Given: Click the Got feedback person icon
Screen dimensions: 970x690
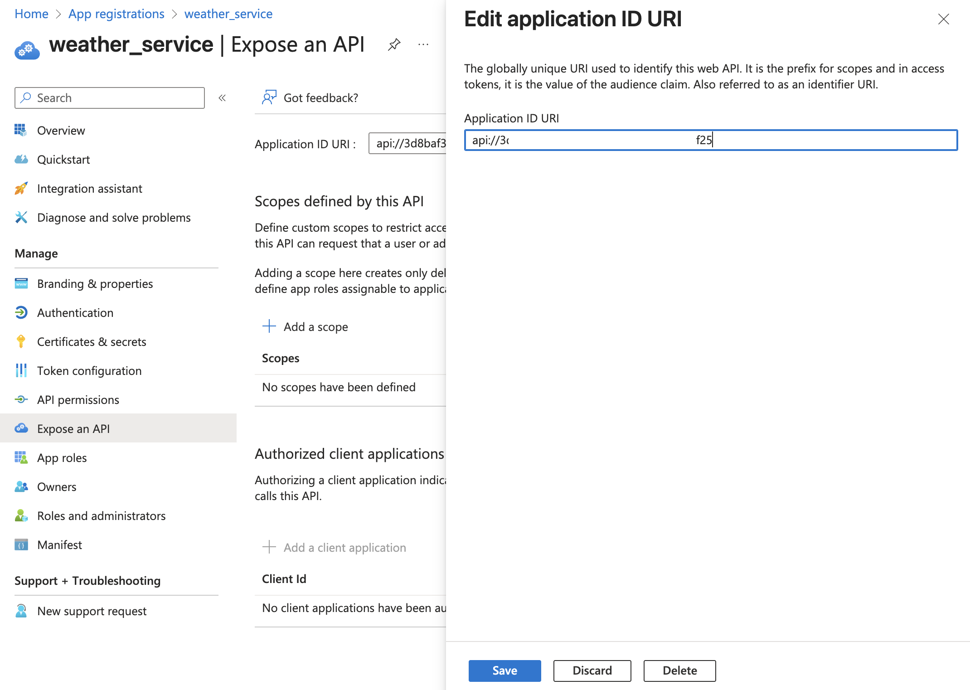Looking at the screenshot, I should tap(269, 97).
